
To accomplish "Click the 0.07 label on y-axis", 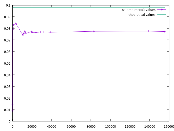I will (x=7, y=40).
